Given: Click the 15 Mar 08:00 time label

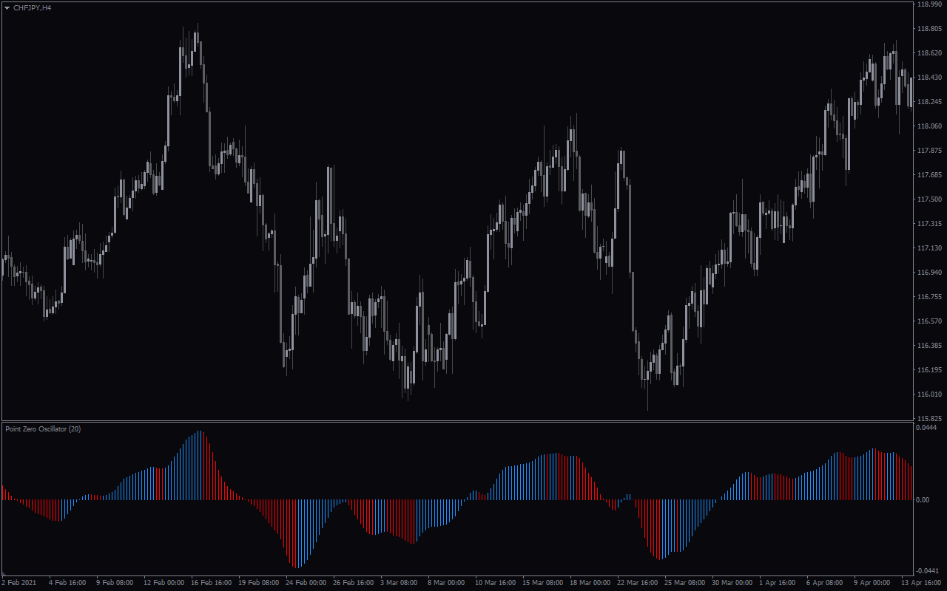Looking at the screenshot, I should [x=542, y=583].
